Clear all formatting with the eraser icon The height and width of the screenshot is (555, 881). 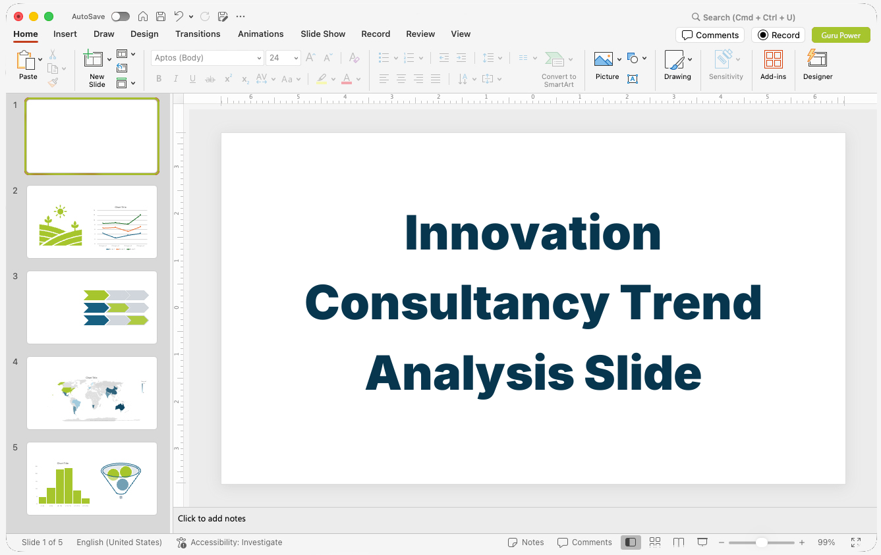click(355, 58)
